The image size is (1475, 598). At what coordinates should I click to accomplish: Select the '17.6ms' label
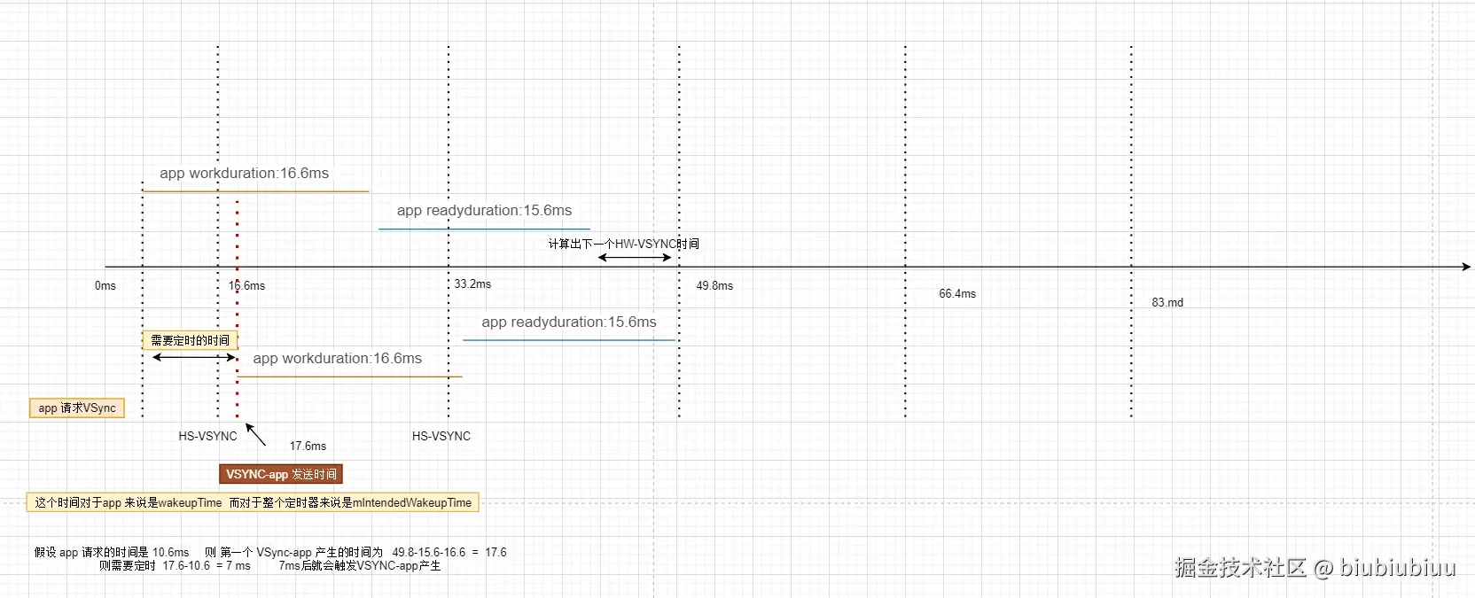point(308,446)
